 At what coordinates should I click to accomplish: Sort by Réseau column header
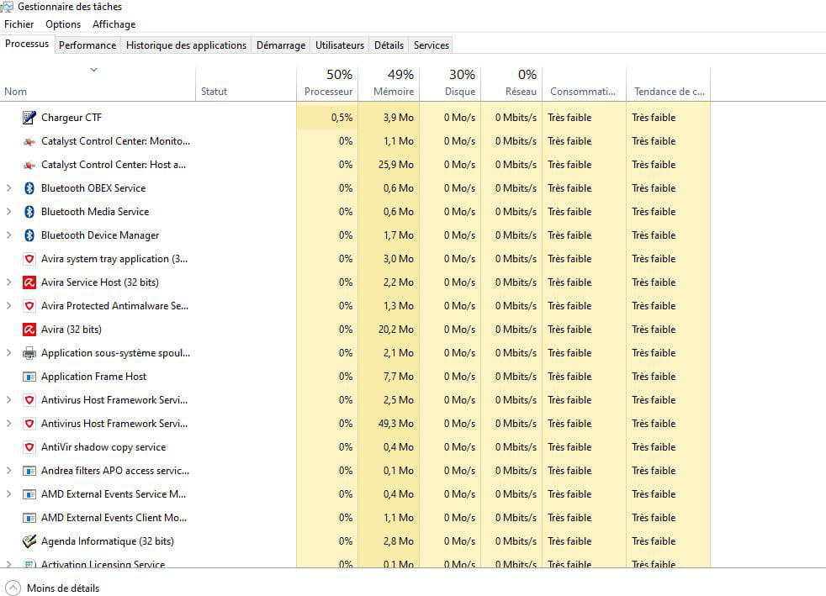click(511, 83)
